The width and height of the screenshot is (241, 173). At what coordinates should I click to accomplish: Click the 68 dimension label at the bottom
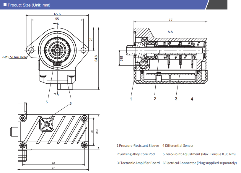tap(53, 163)
